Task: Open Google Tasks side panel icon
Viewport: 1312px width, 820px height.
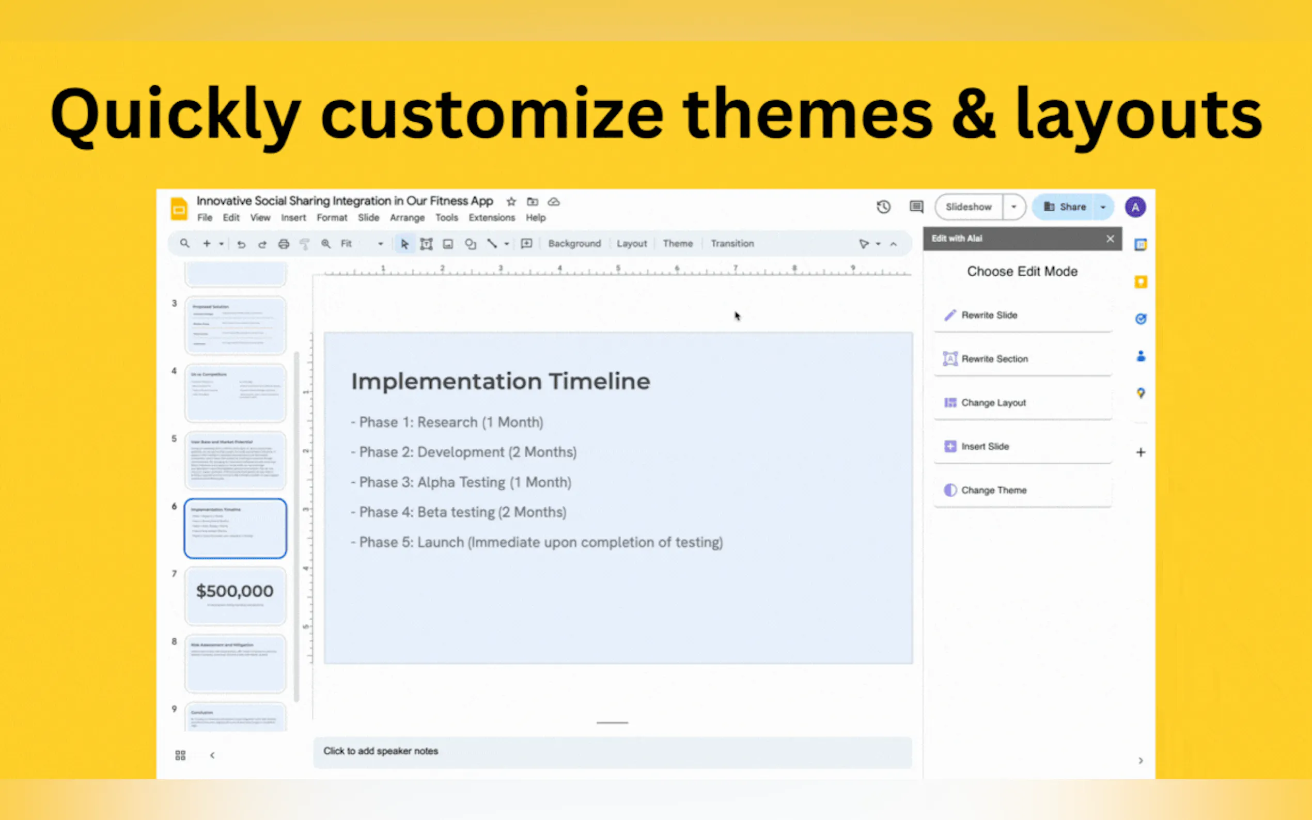Action: point(1141,319)
